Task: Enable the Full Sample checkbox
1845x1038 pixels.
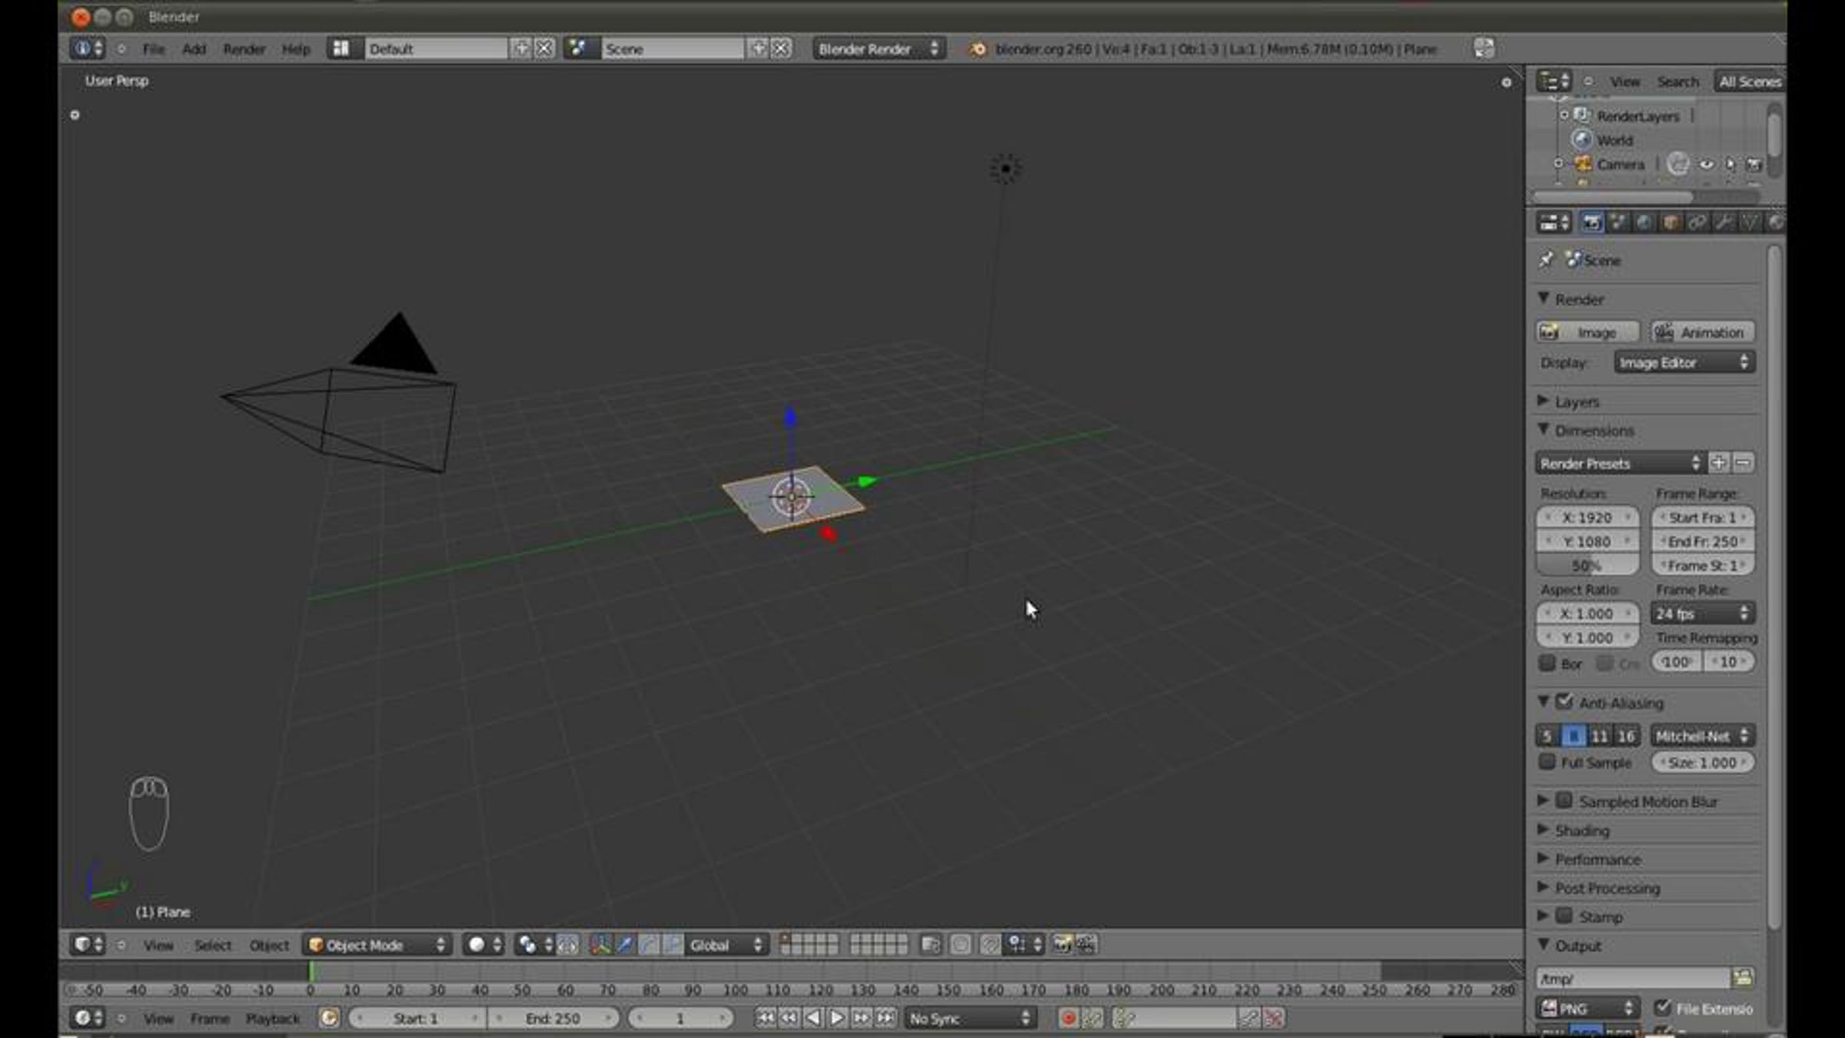Action: pos(1547,762)
